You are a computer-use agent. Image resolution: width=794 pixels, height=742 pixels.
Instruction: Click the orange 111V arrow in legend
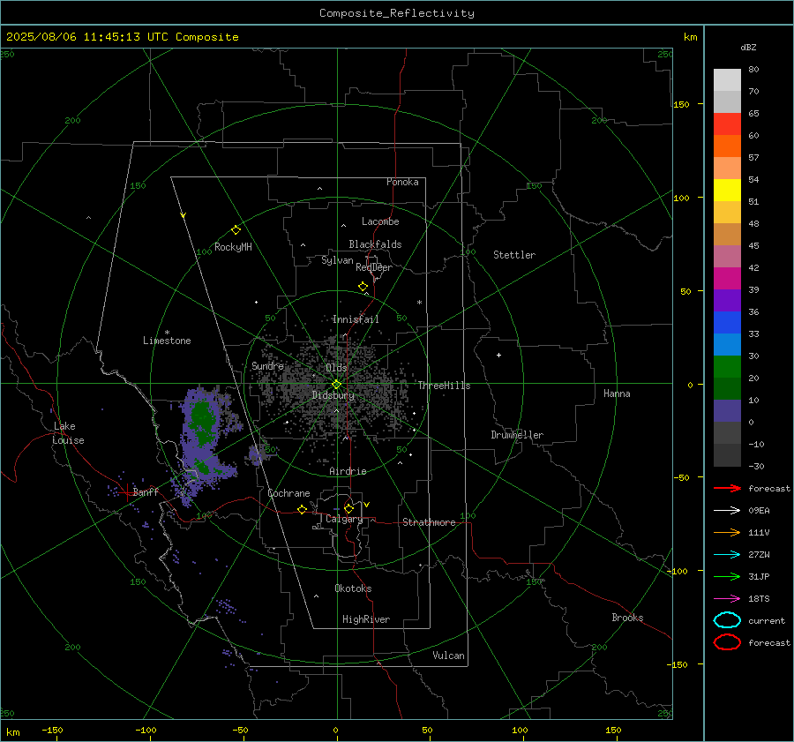coord(727,532)
